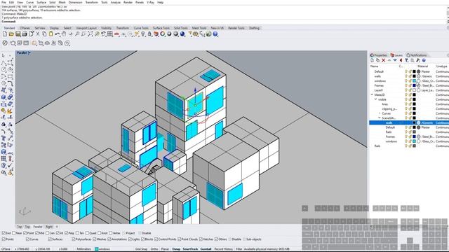Enable the Near osnap checkbox

14,233
